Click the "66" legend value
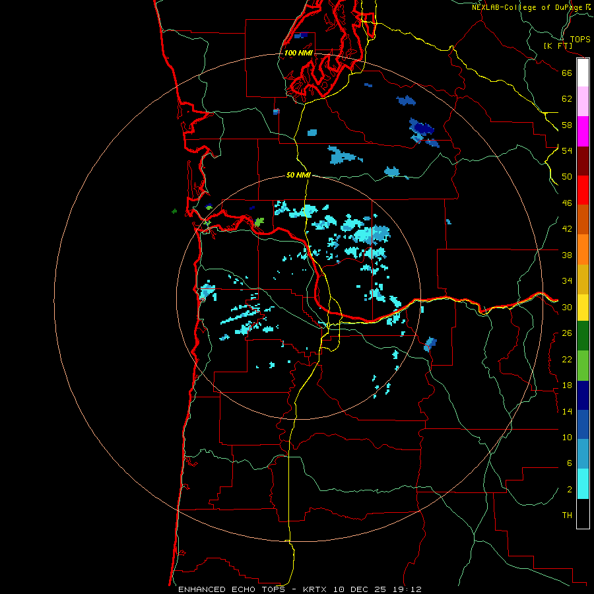This screenshot has height=594, width=594. [567, 73]
